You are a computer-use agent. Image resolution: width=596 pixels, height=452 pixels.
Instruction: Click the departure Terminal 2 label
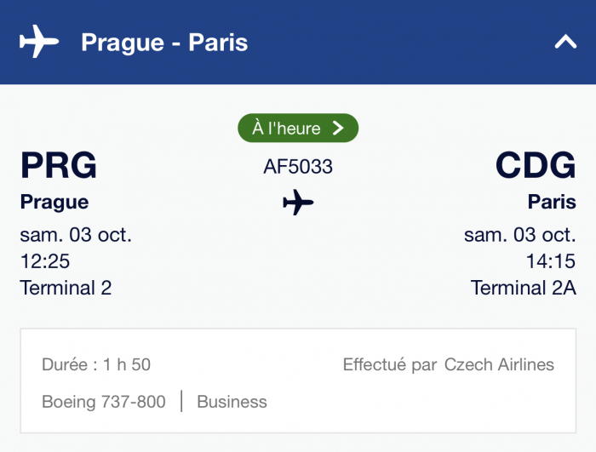coord(66,288)
